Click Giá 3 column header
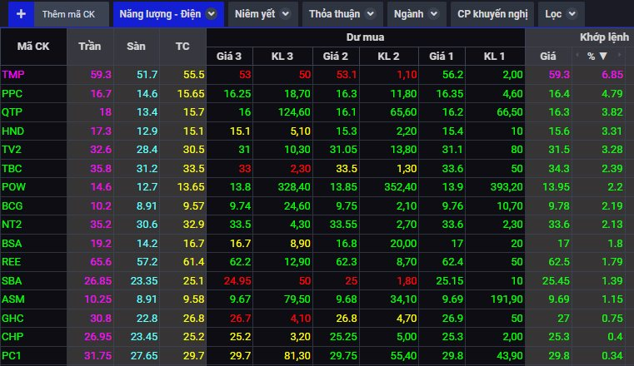 pos(229,56)
